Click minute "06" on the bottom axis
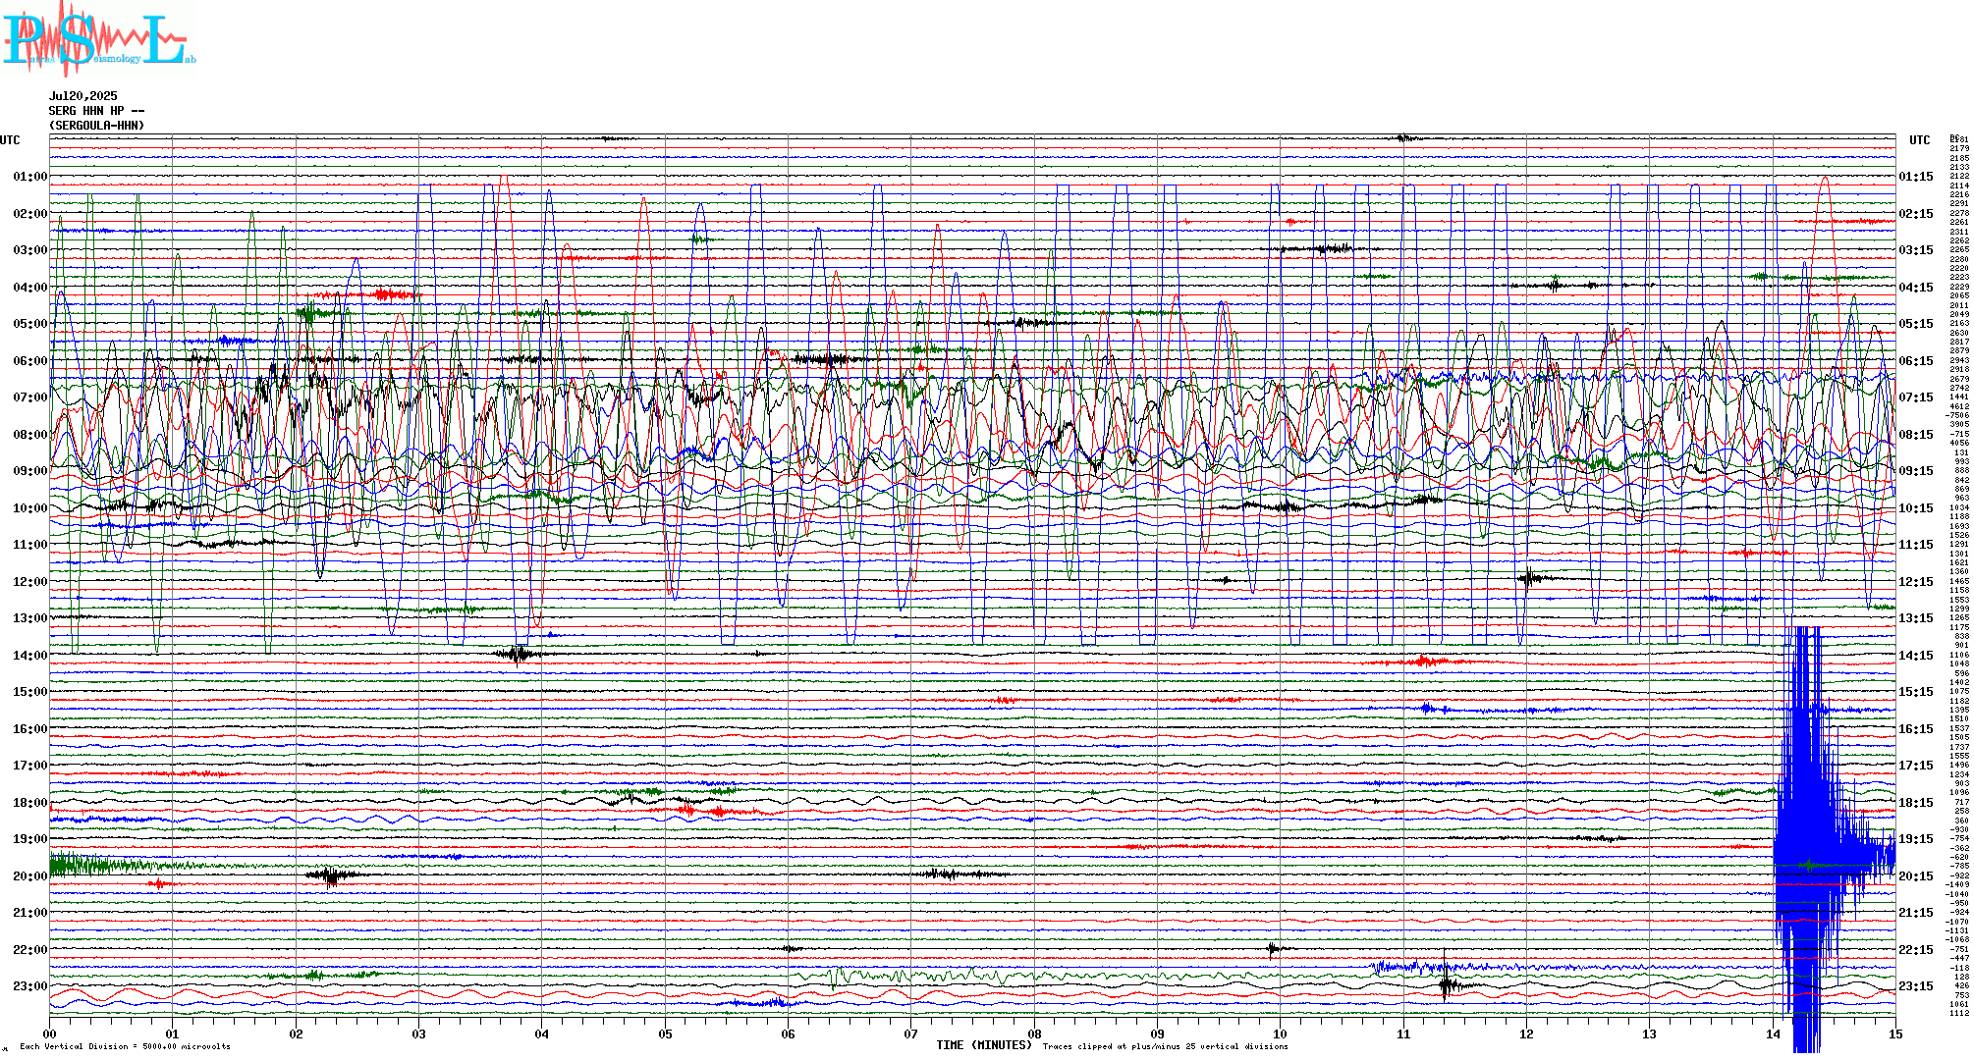1974x1060 pixels. click(x=788, y=1033)
